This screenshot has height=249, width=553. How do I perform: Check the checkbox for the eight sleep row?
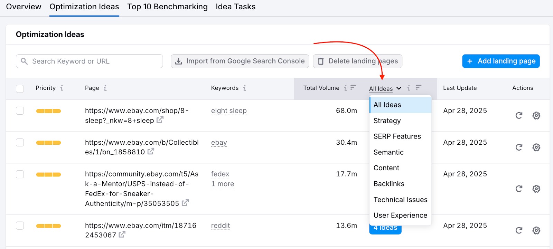(x=20, y=111)
